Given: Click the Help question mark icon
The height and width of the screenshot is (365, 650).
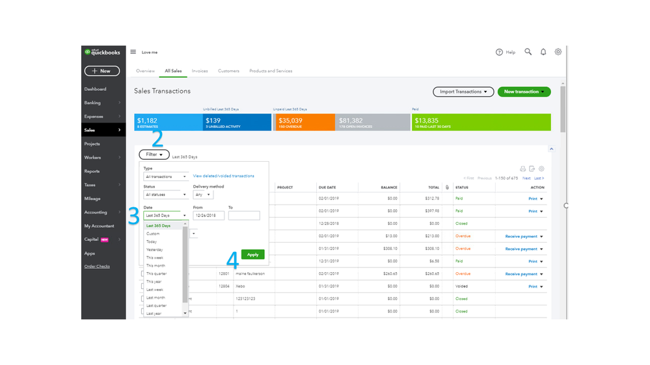Looking at the screenshot, I should (x=499, y=52).
